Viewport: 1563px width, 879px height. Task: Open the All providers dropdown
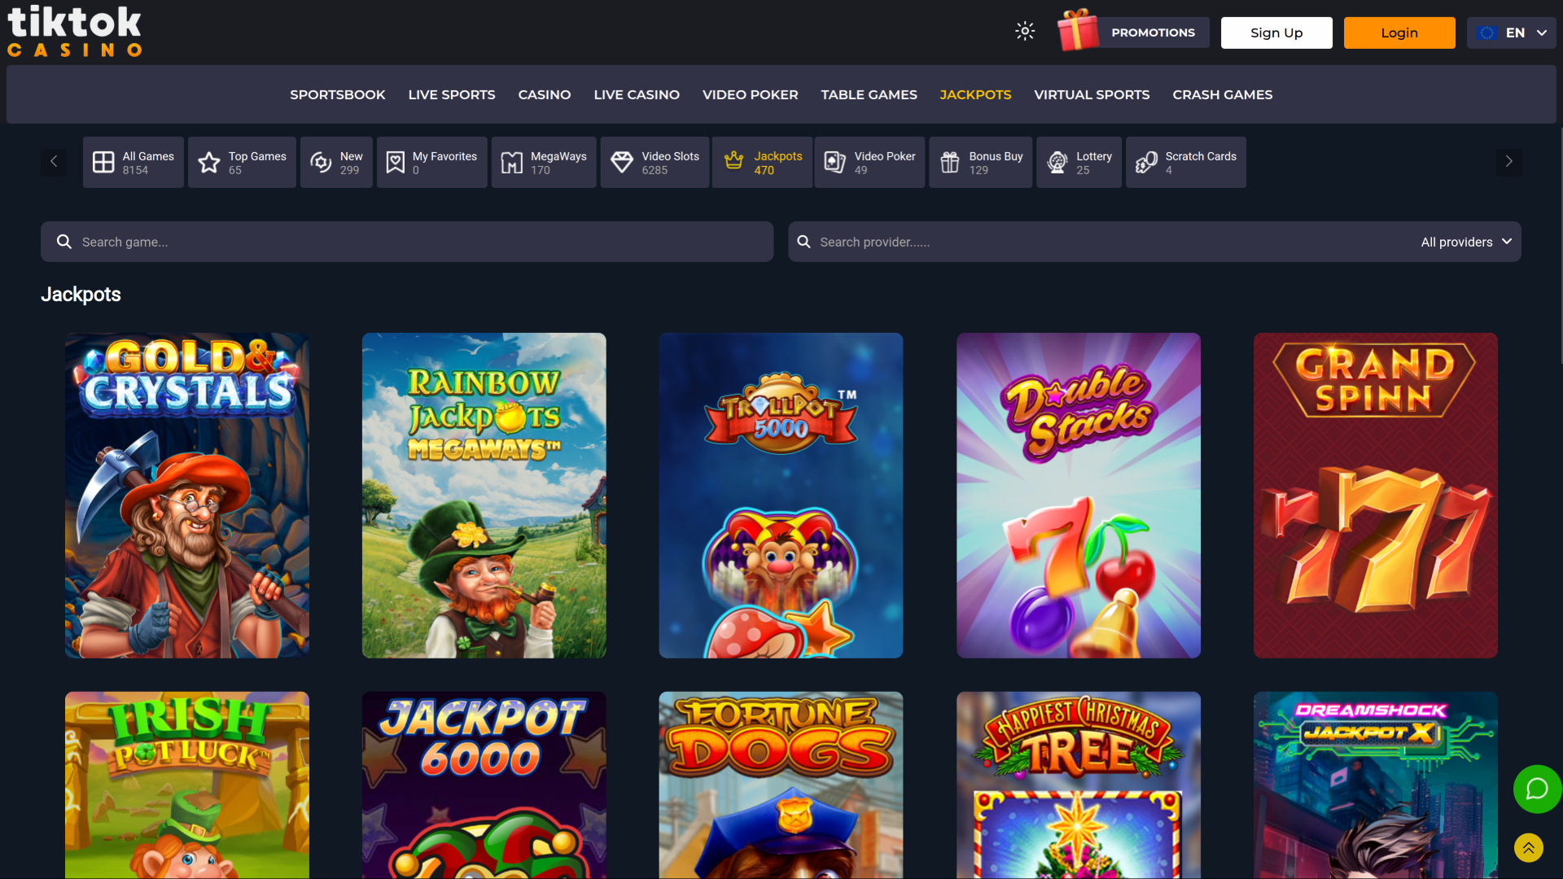point(1465,242)
